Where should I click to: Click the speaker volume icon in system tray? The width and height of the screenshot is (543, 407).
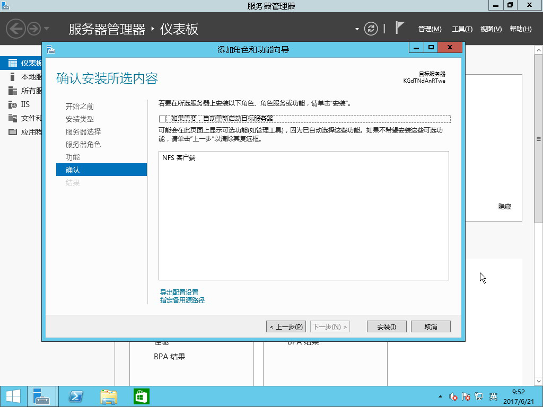tap(453, 396)
